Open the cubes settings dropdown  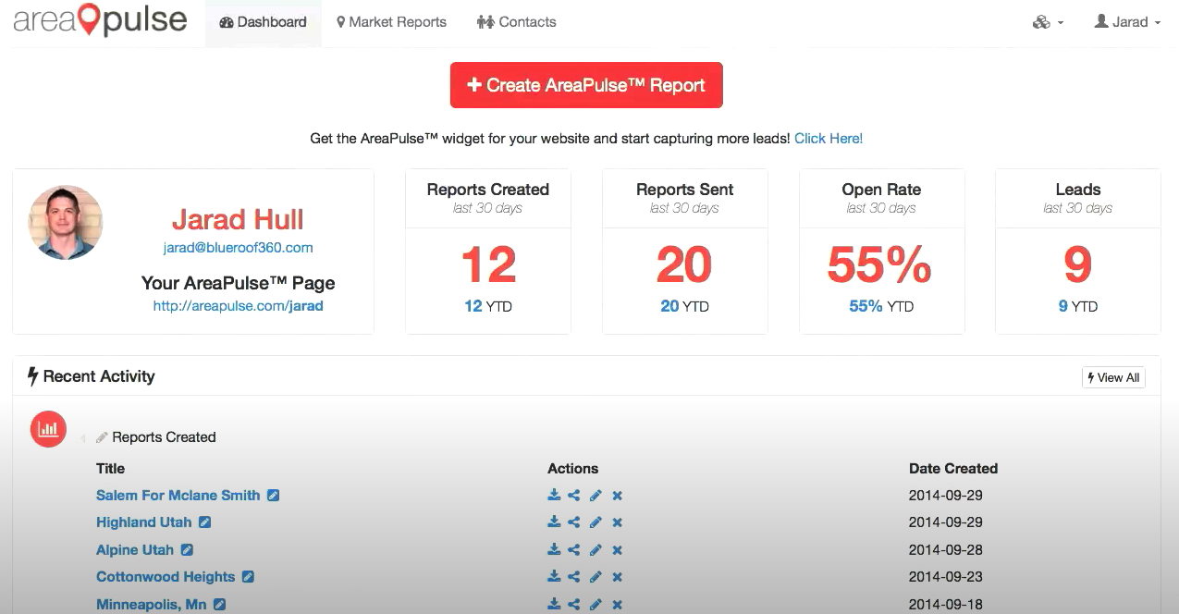click(x=1048, y=22)
